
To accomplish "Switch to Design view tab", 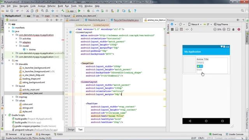I will pyautogui.click(x=71, y=129).
